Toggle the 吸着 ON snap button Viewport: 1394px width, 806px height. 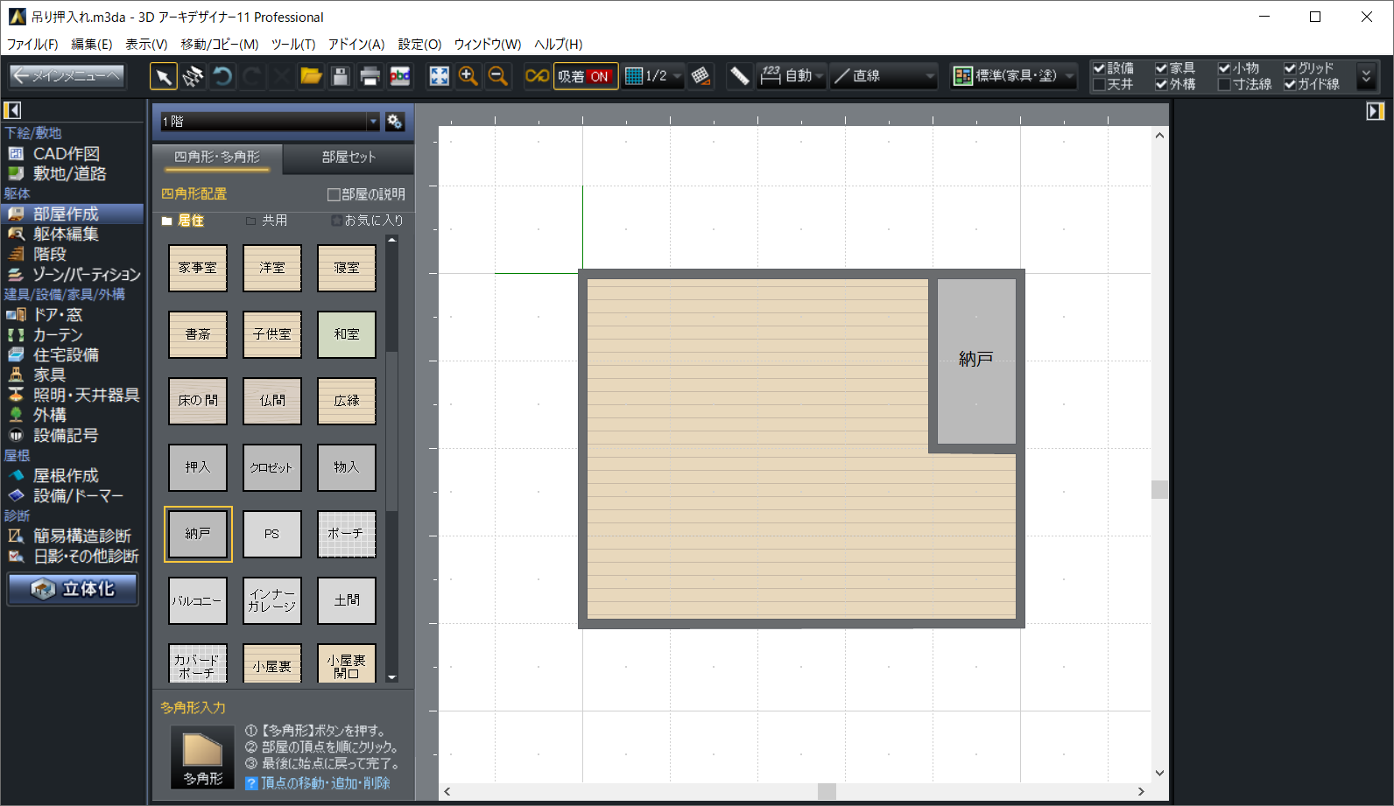click(x=585, y=76)
